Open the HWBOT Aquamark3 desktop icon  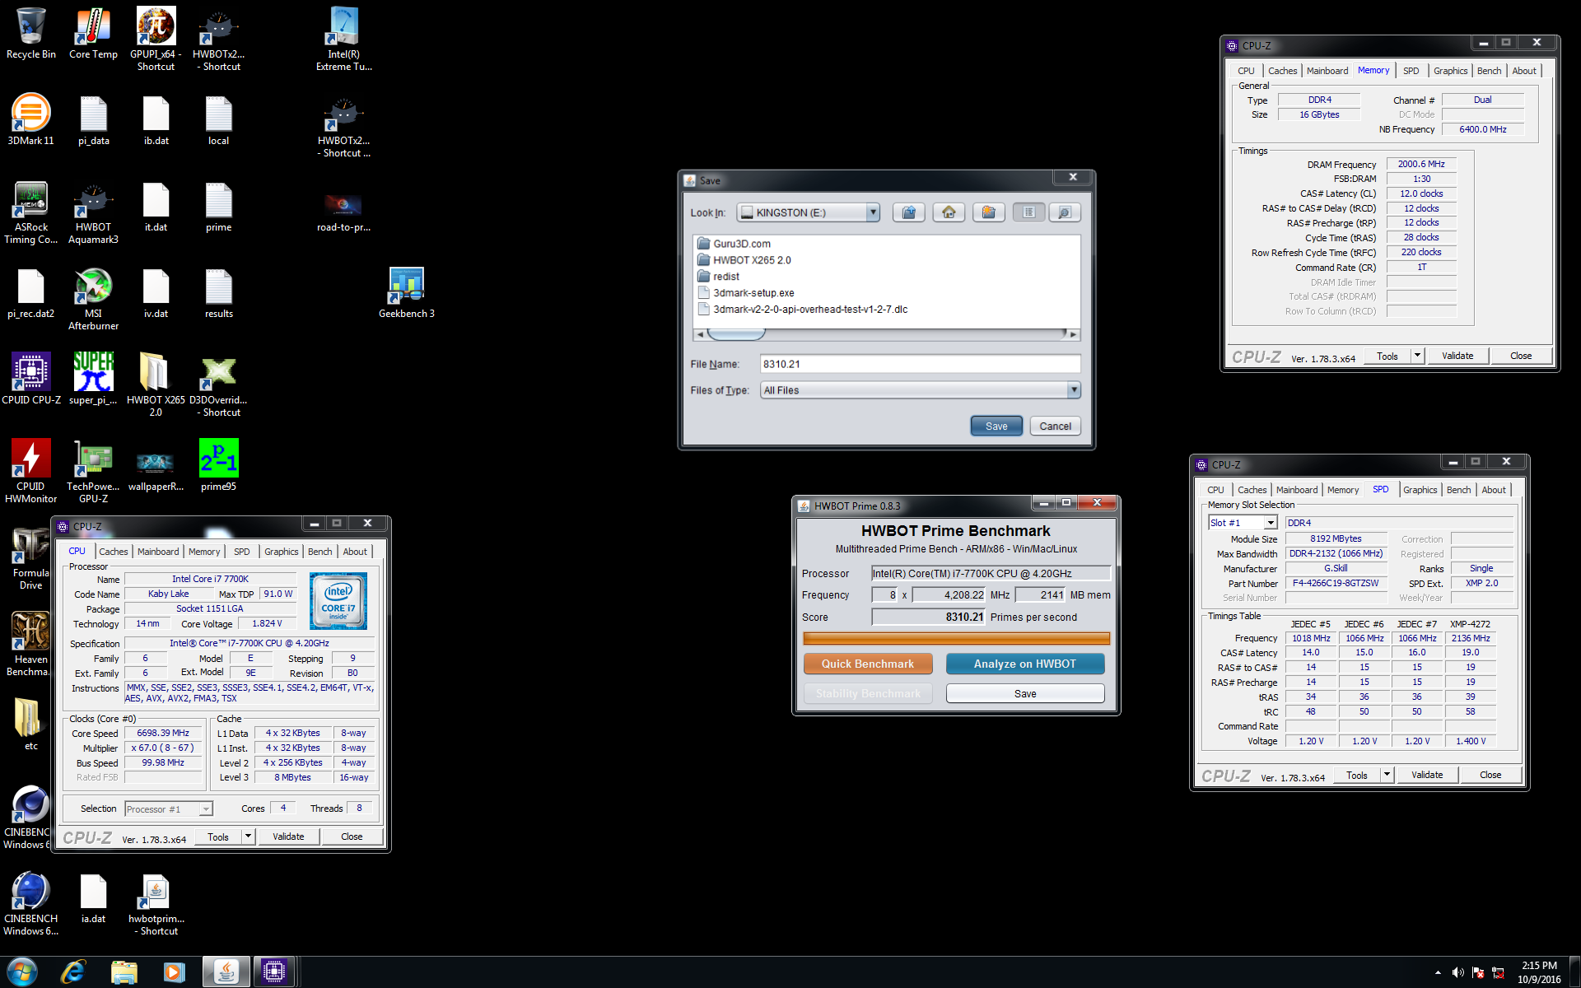click(93, 212)
